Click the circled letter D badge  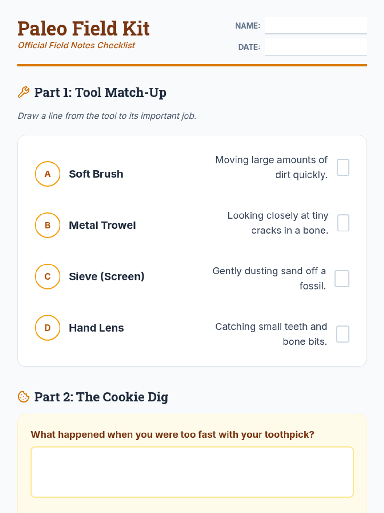click(x=48, y=328)
